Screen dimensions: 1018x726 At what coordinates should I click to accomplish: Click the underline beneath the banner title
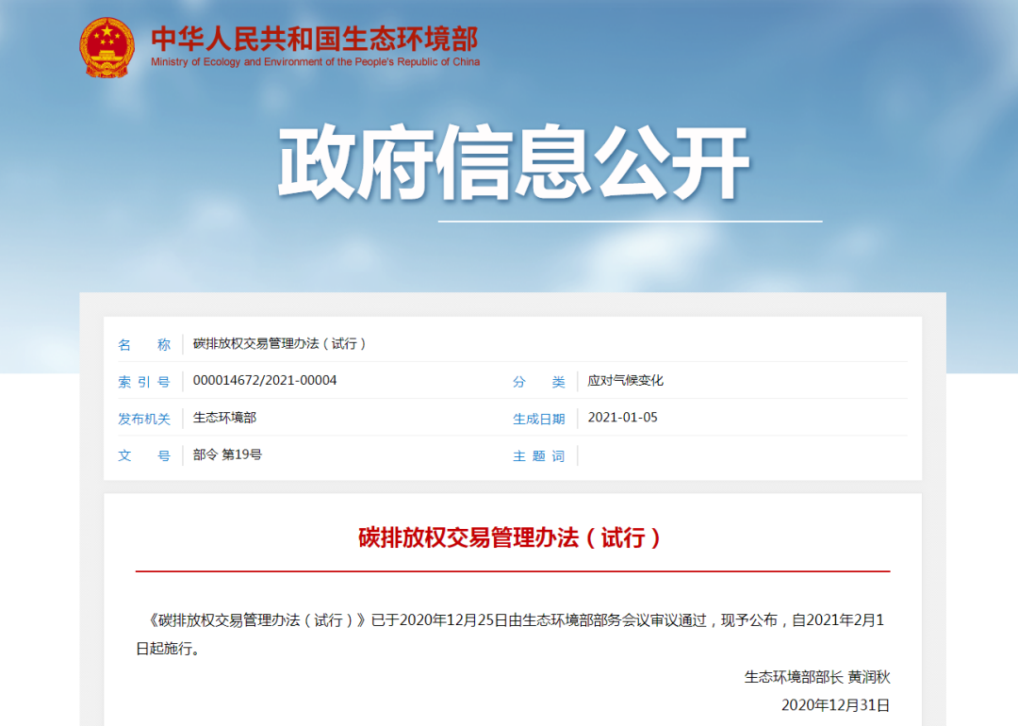(630, 220)
